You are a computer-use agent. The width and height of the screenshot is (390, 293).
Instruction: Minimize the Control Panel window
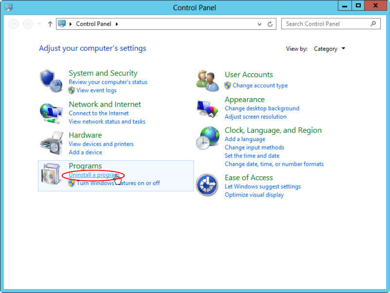click(345, 6)
